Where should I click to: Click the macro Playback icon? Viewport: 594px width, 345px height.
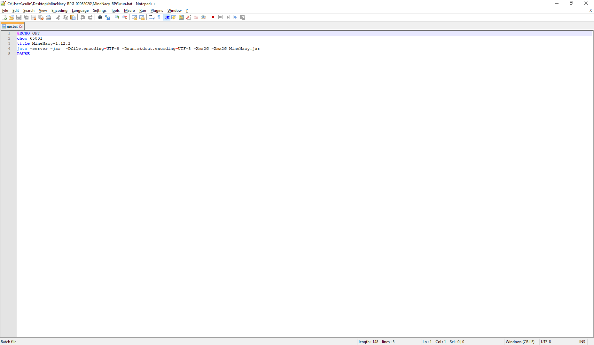point(228,17)
